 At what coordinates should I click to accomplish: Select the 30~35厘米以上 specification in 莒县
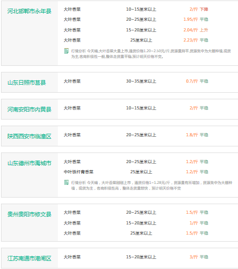tap(141, 81)
